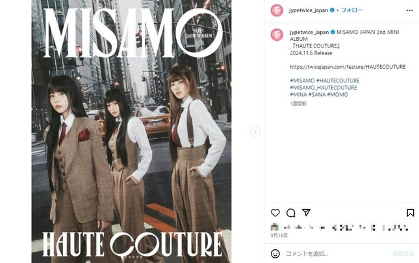Open comments via speech bubble icon
Image resolution: width=419 pixels, height=263 pixels.
291,213
